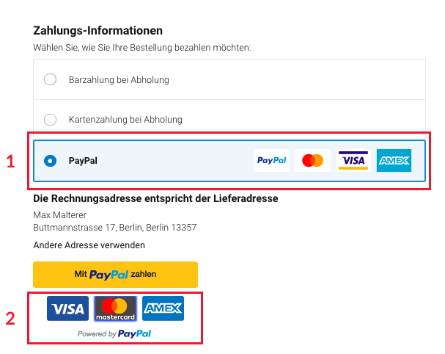Screen dimensions: 445x354
Task: Click the Kartenzahlung bei Abholung label text
Action: click(x=125, y=119)
